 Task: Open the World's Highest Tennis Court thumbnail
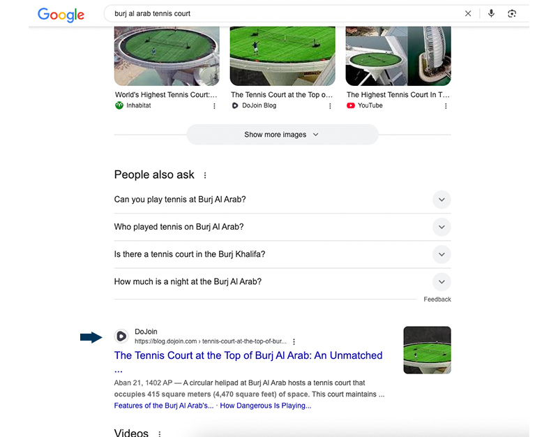[x=167, y=56]
